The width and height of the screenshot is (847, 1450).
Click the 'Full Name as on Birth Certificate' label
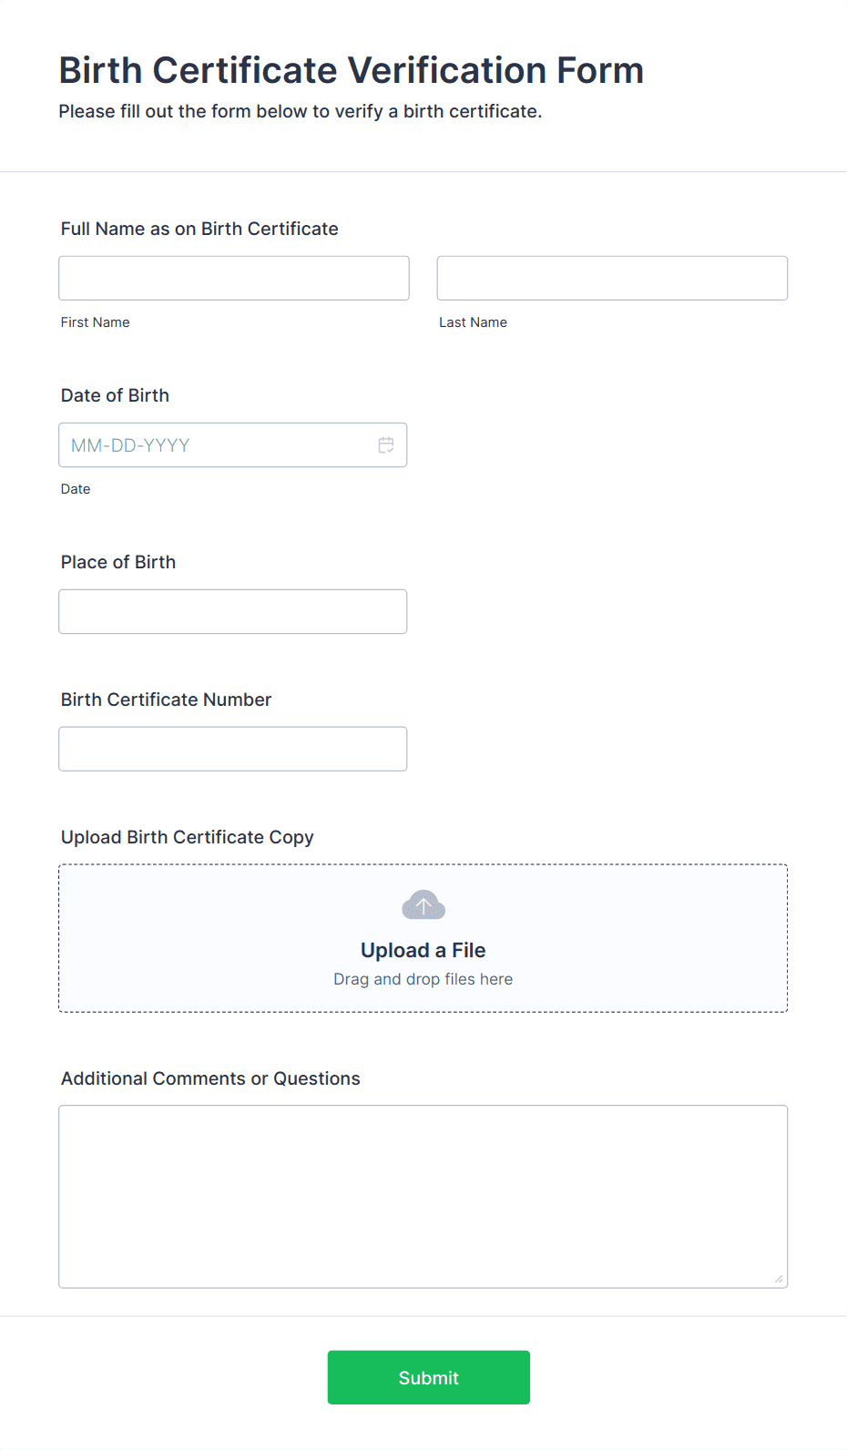(199, 229)
